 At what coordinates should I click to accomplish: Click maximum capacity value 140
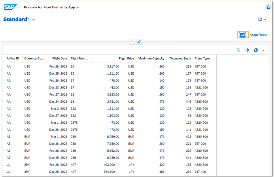[x=162, y=80]
